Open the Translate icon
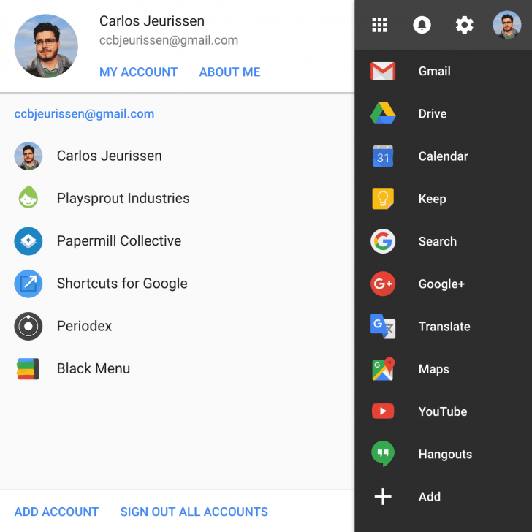The width and height of the screenshot is (532, 532). tap(383, 327)
